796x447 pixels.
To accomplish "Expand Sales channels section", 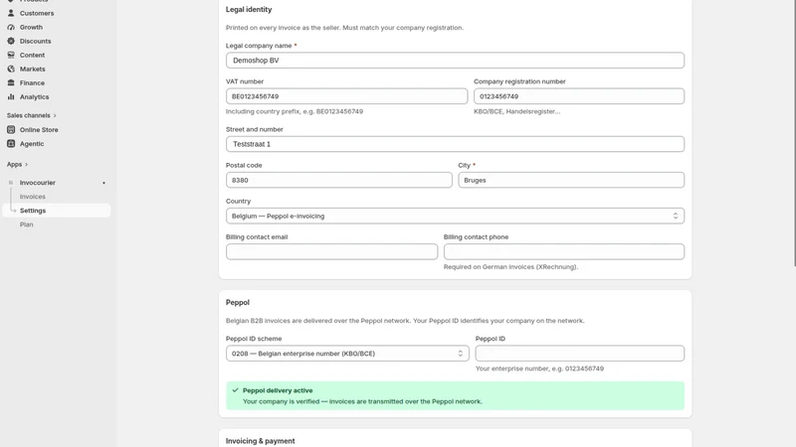I will point(32,115).
